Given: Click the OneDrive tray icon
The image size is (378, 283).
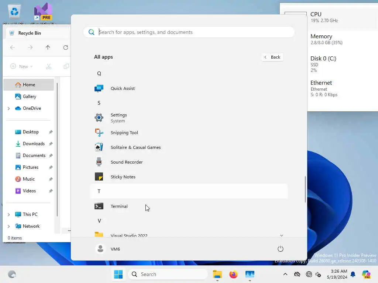Looking at the screenshot, I should (297, 274).
